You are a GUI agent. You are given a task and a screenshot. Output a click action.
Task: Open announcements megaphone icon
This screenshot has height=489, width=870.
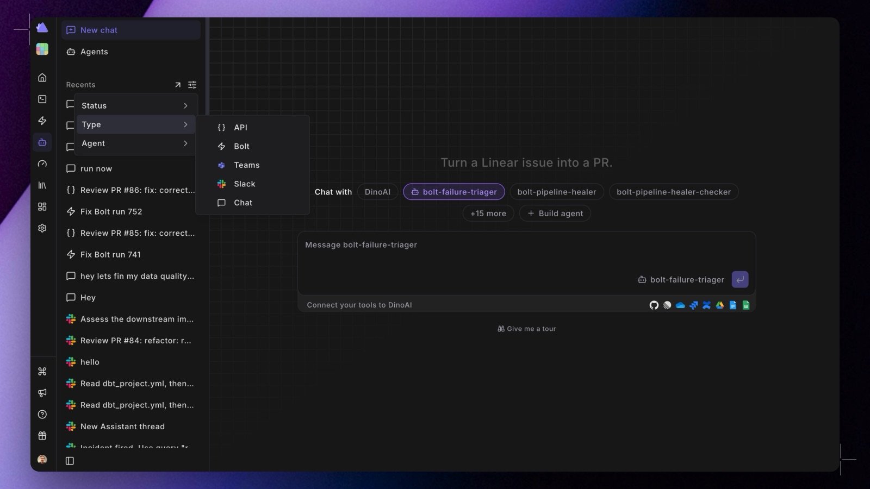(42, 393)
